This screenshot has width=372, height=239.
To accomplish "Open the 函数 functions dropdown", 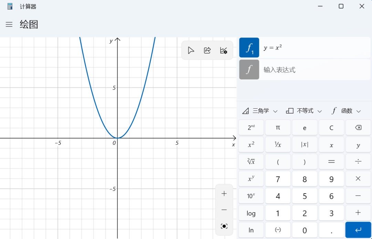I will pos(345,111).
